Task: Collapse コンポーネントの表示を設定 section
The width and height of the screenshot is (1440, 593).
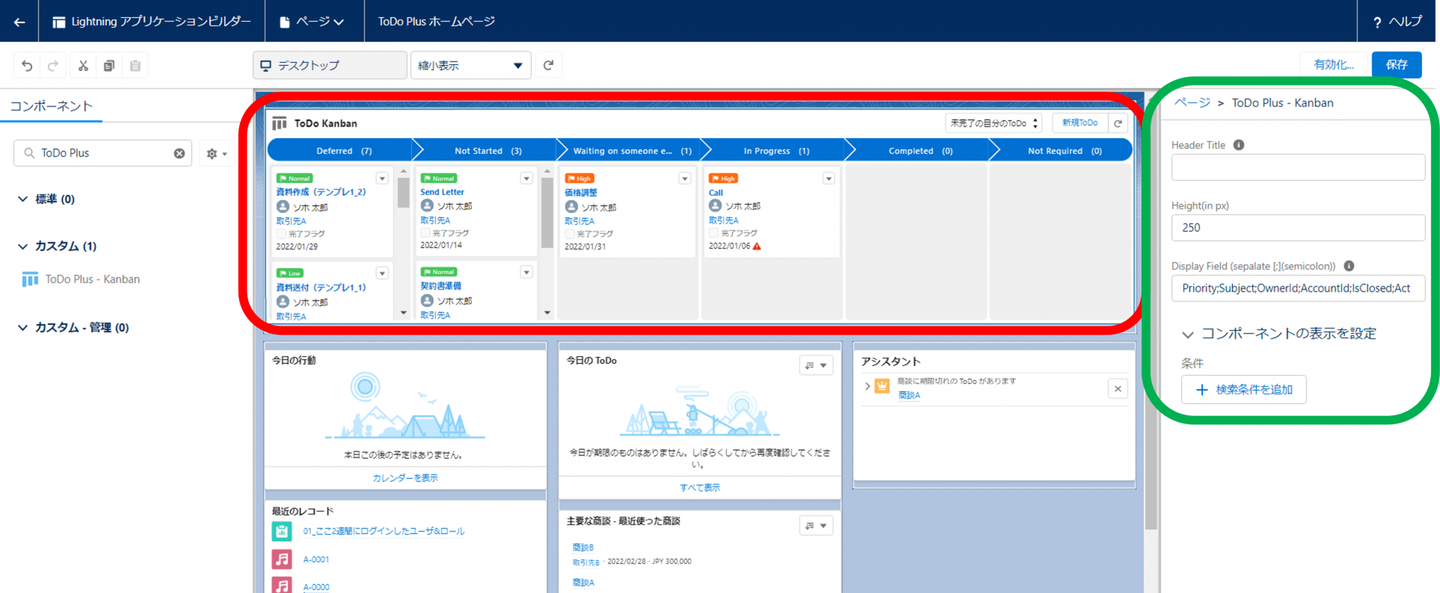Action: [x=1187, y=334]
